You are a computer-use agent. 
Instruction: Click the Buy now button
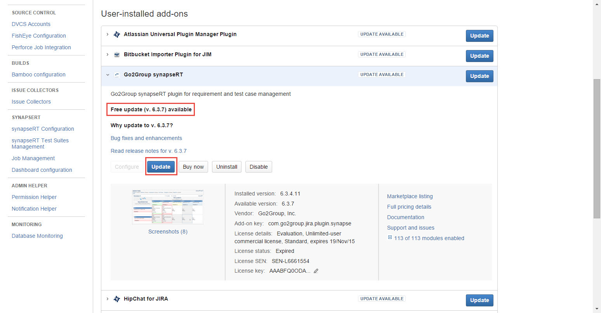(x=193, y=167)
